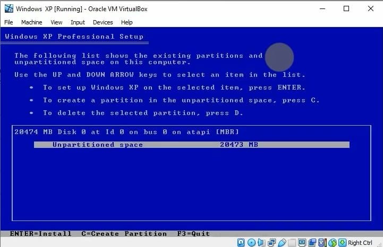Minimize the VirtualBox window
The height and width of the screenshot is (247, 383).
coord(322,8)
